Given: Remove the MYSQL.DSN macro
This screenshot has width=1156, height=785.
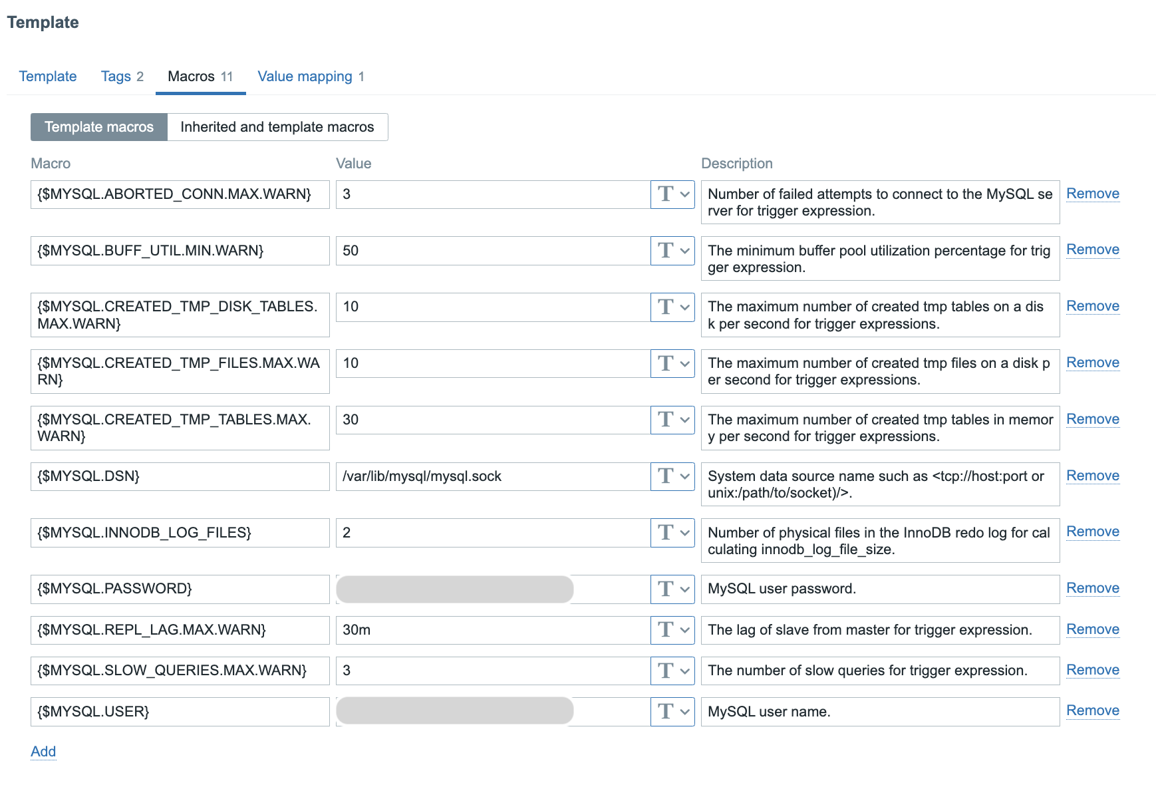Looking at the screenshot, I should point(1092,476).
